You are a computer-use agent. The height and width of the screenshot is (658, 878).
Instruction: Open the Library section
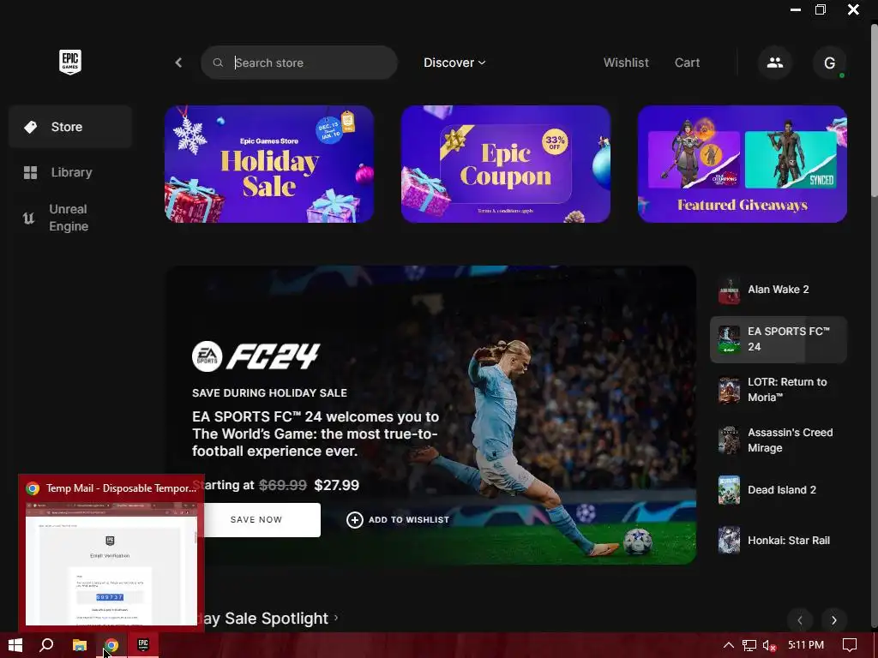[x=70, y=172]
